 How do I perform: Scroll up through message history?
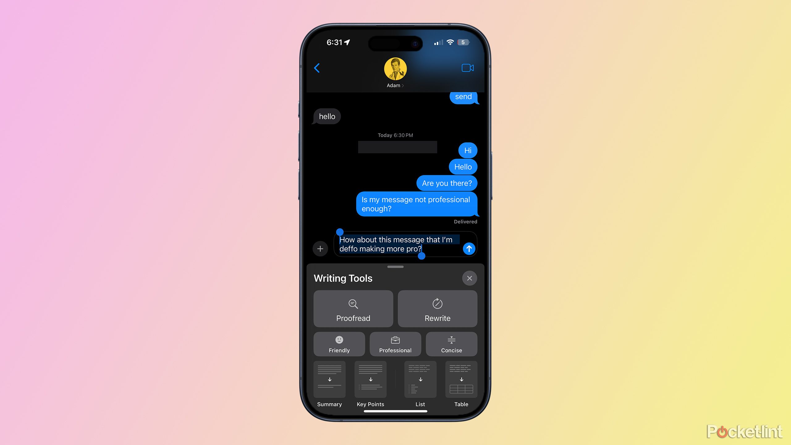point(395,158)
